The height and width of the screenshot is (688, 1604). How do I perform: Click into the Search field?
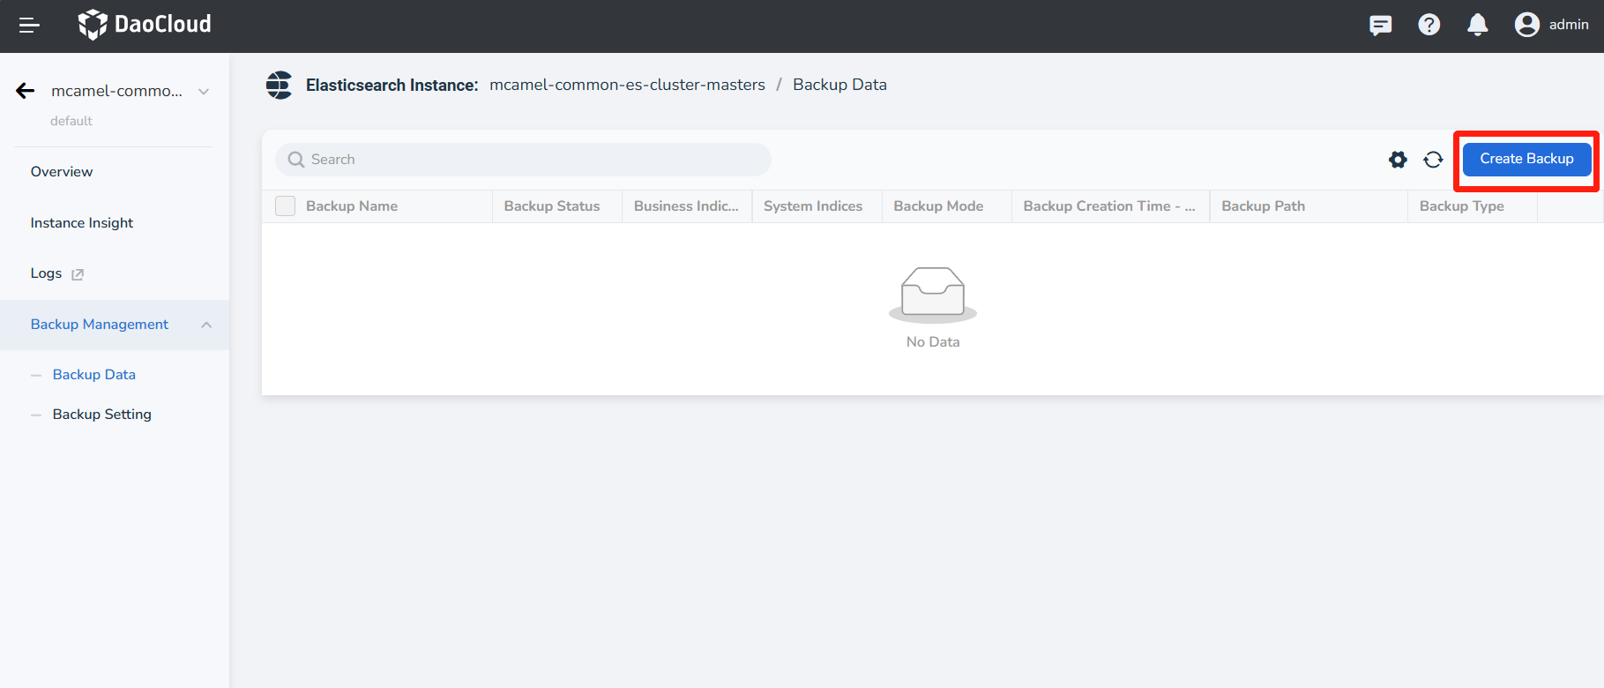(x=529, y=160)
